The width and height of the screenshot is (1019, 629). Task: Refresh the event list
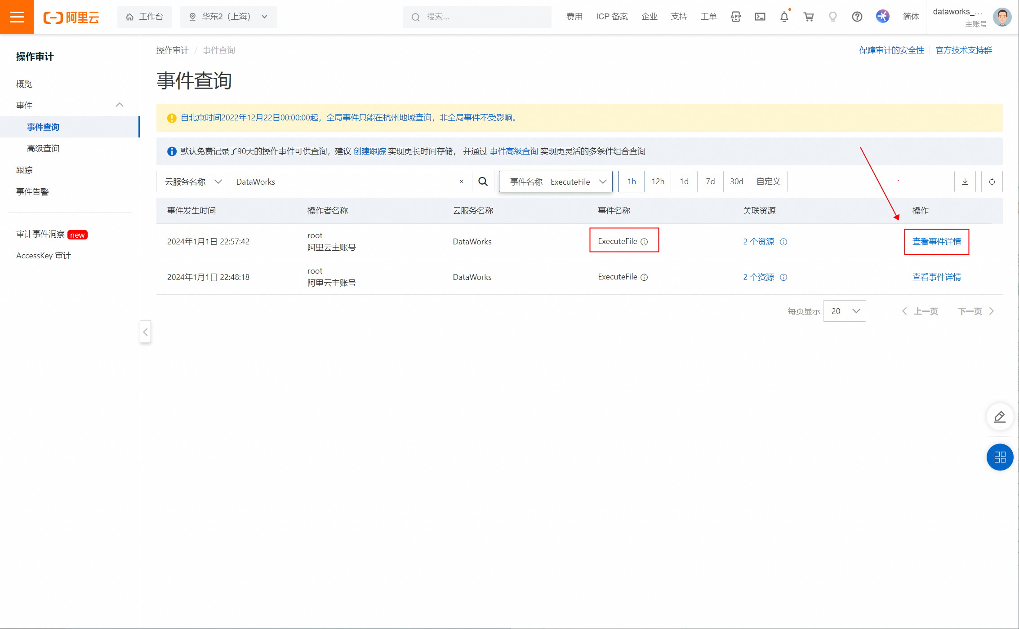pyautogui.click(x=992, y=182)
